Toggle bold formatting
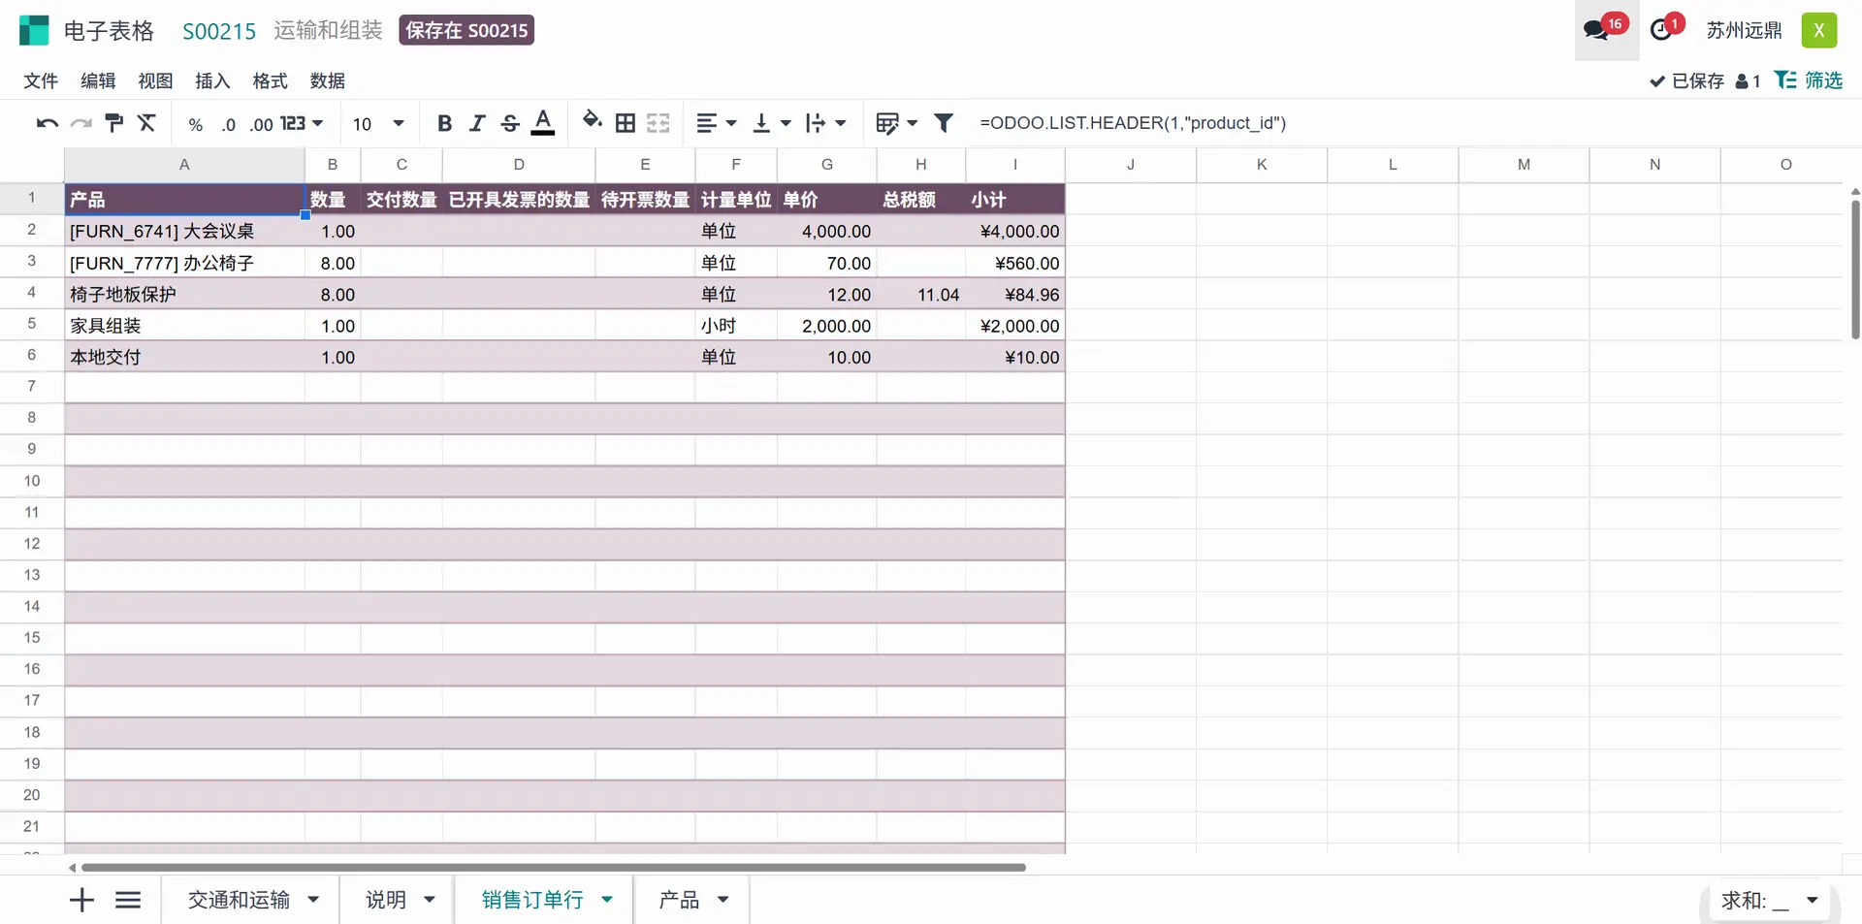The height and width of the screenshot is (924, 1862). tap(444, 123)
